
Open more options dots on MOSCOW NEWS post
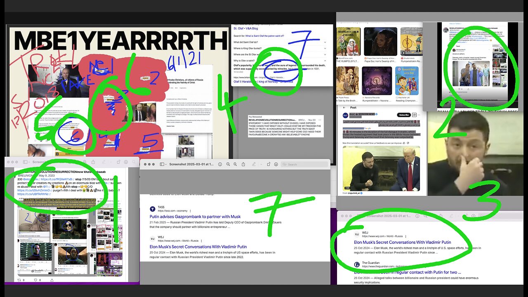coord(419,115)
